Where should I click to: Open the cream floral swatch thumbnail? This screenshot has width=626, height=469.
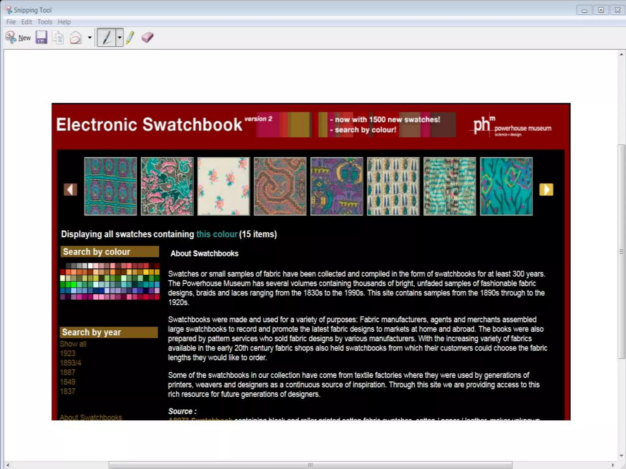223,186
